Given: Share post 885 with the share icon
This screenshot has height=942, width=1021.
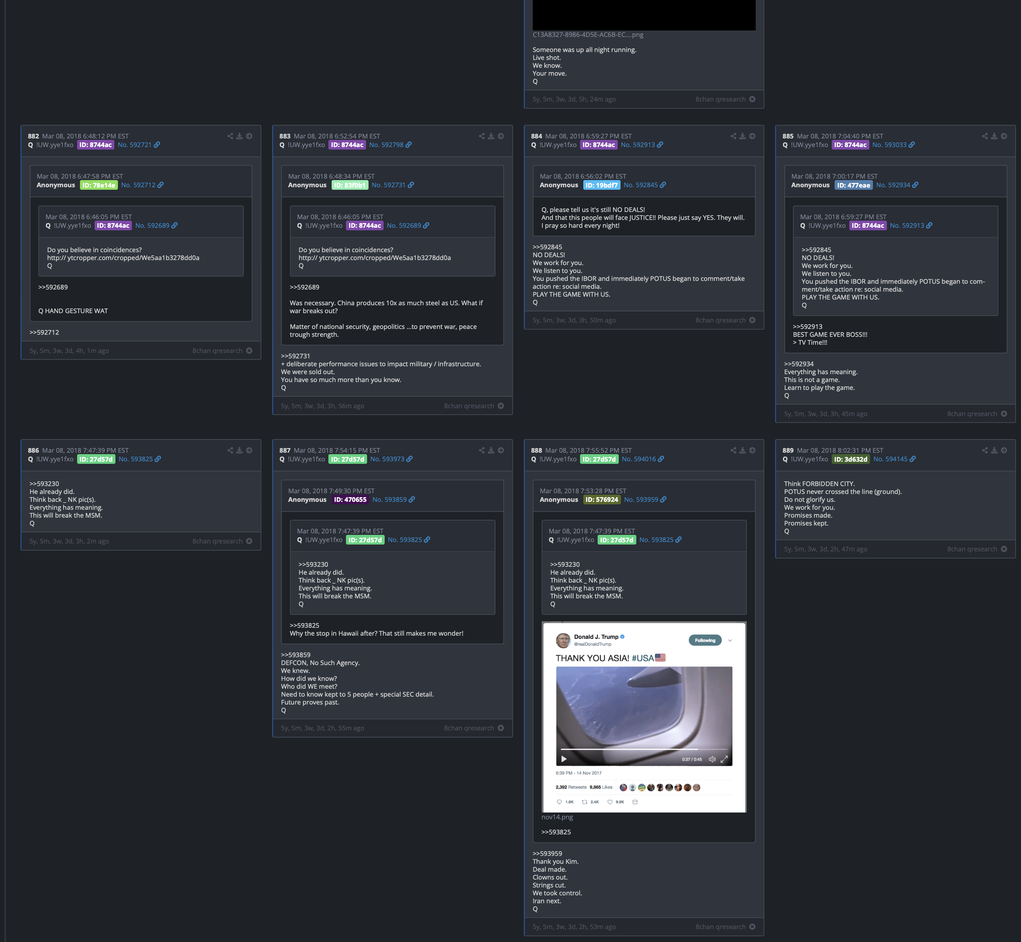Looking at the screenshot, I should pos(986,136).
